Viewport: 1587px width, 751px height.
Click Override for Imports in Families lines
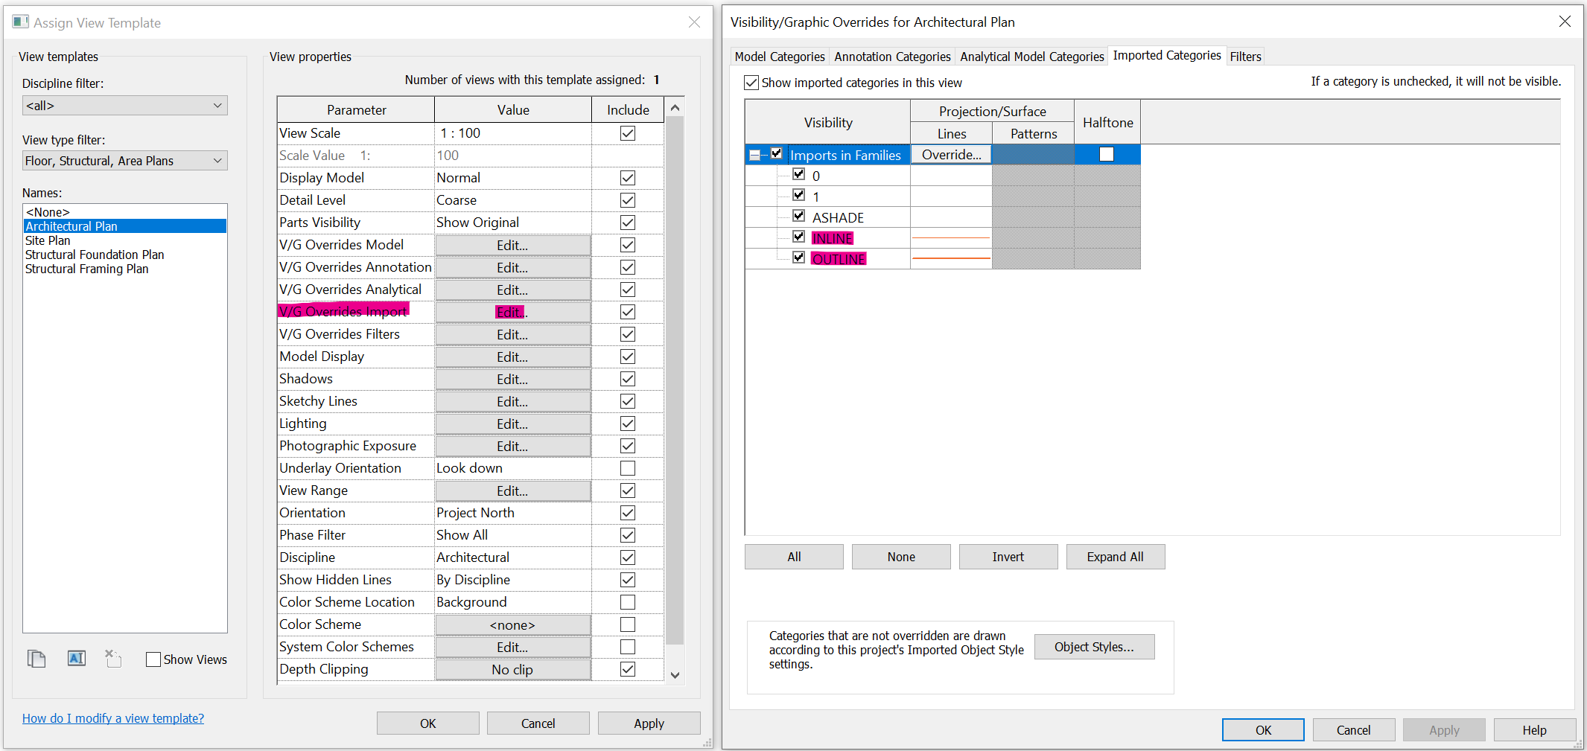951,155
